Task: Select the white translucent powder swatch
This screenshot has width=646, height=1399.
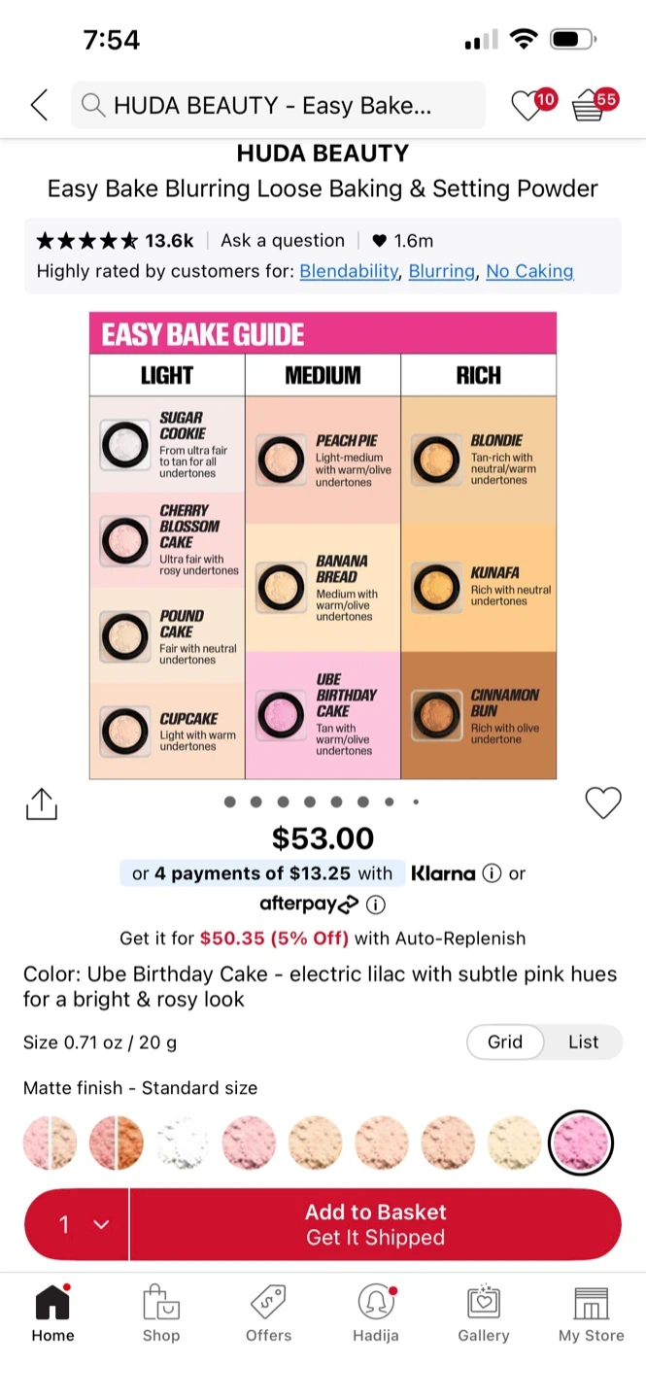Action: coord(183,1143)
